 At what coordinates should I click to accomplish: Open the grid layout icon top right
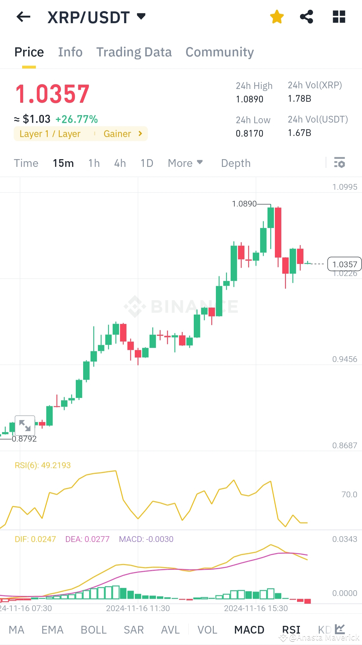(x=340, y=16)
